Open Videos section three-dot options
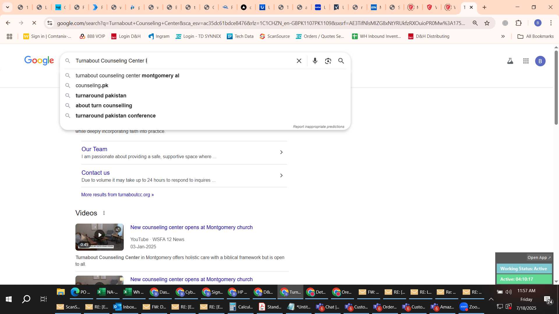The width and height of the screenshot is (559, 314). click(104, 213)
